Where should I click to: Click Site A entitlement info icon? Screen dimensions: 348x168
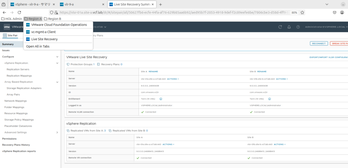(x=160, y=99)
